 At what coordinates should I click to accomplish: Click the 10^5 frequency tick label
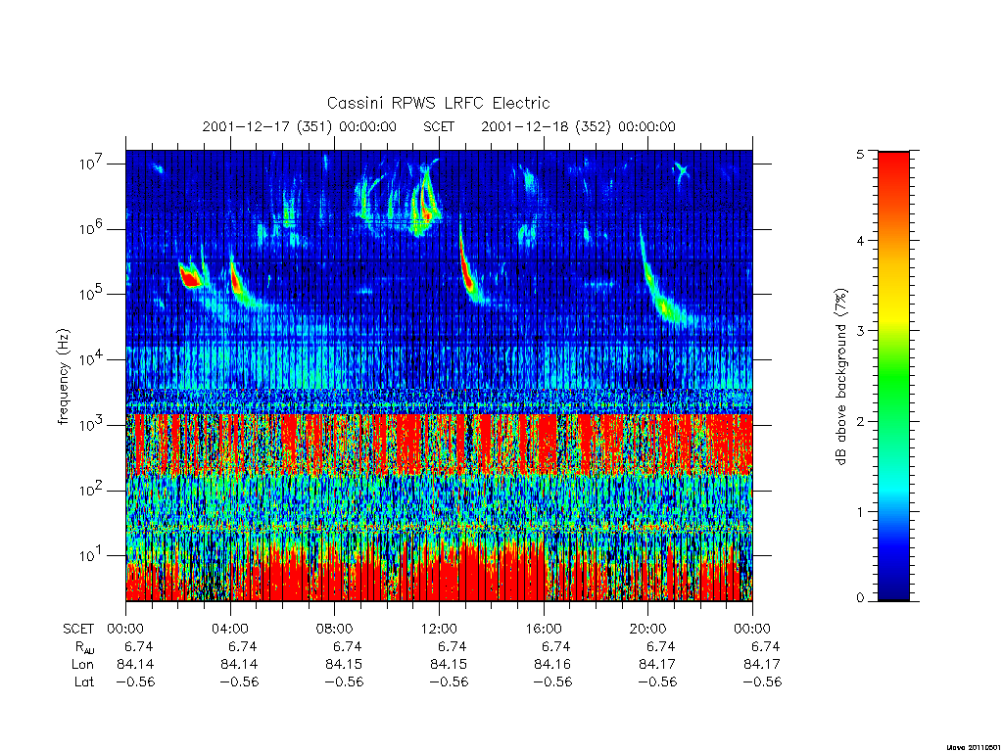[x=92, y=294]
